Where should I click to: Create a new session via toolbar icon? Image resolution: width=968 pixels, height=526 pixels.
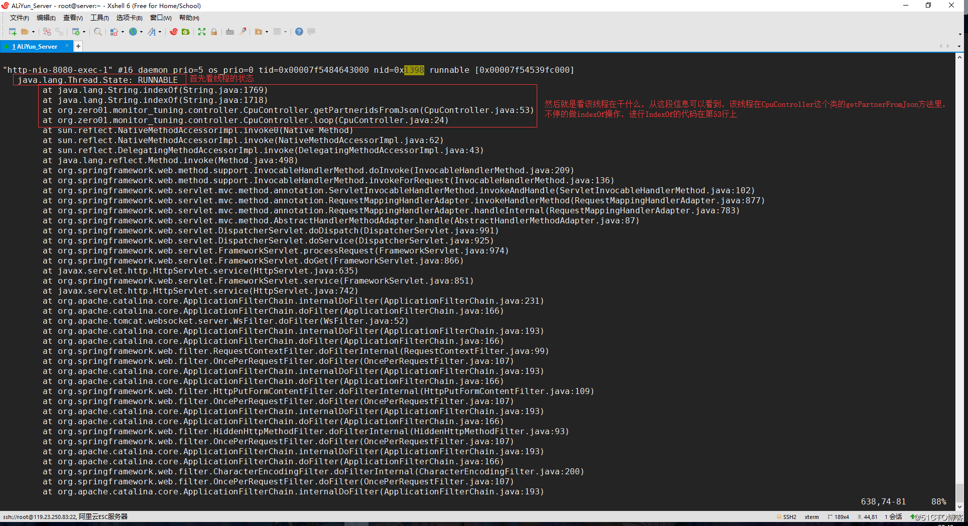click(x=13, y=32)
